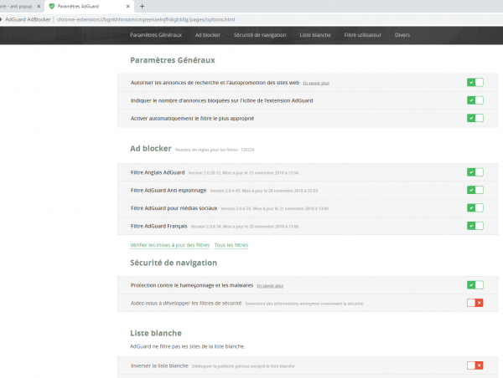503x378 pixels.
Task: Open Sécurité de navigation menu item
Action: click(x=261, y=36)
